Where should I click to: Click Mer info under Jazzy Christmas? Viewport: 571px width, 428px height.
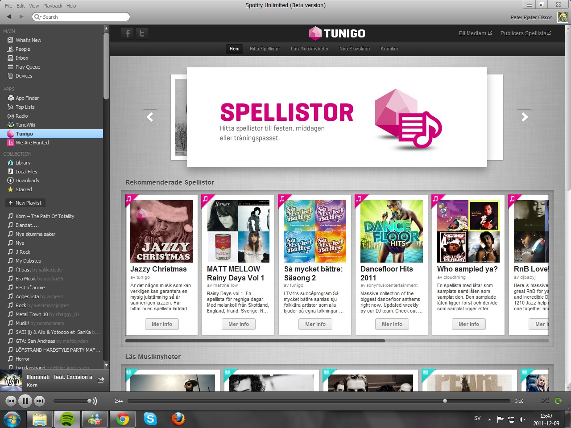[162, 324]
